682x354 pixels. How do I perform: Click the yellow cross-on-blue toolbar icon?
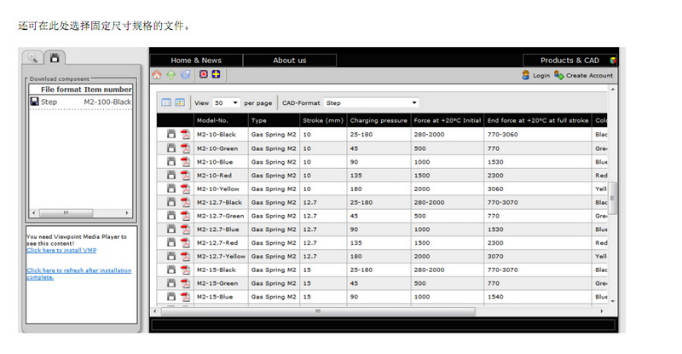click(217, 74)
